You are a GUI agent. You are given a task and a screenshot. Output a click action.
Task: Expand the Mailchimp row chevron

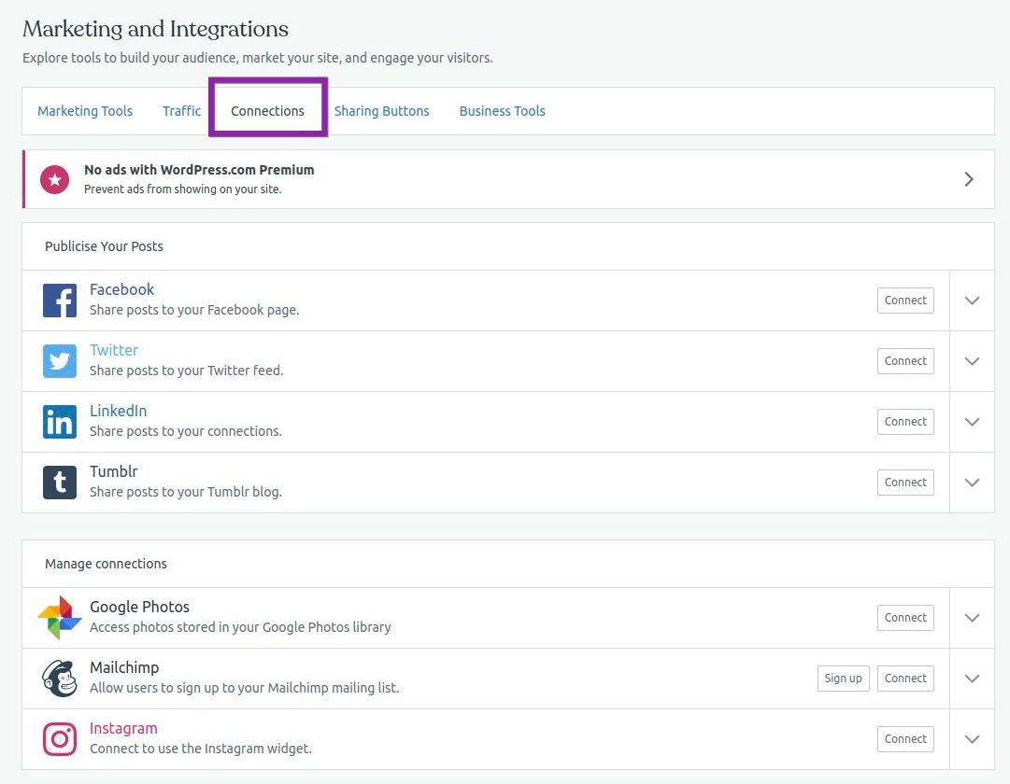tap(972, 679)
